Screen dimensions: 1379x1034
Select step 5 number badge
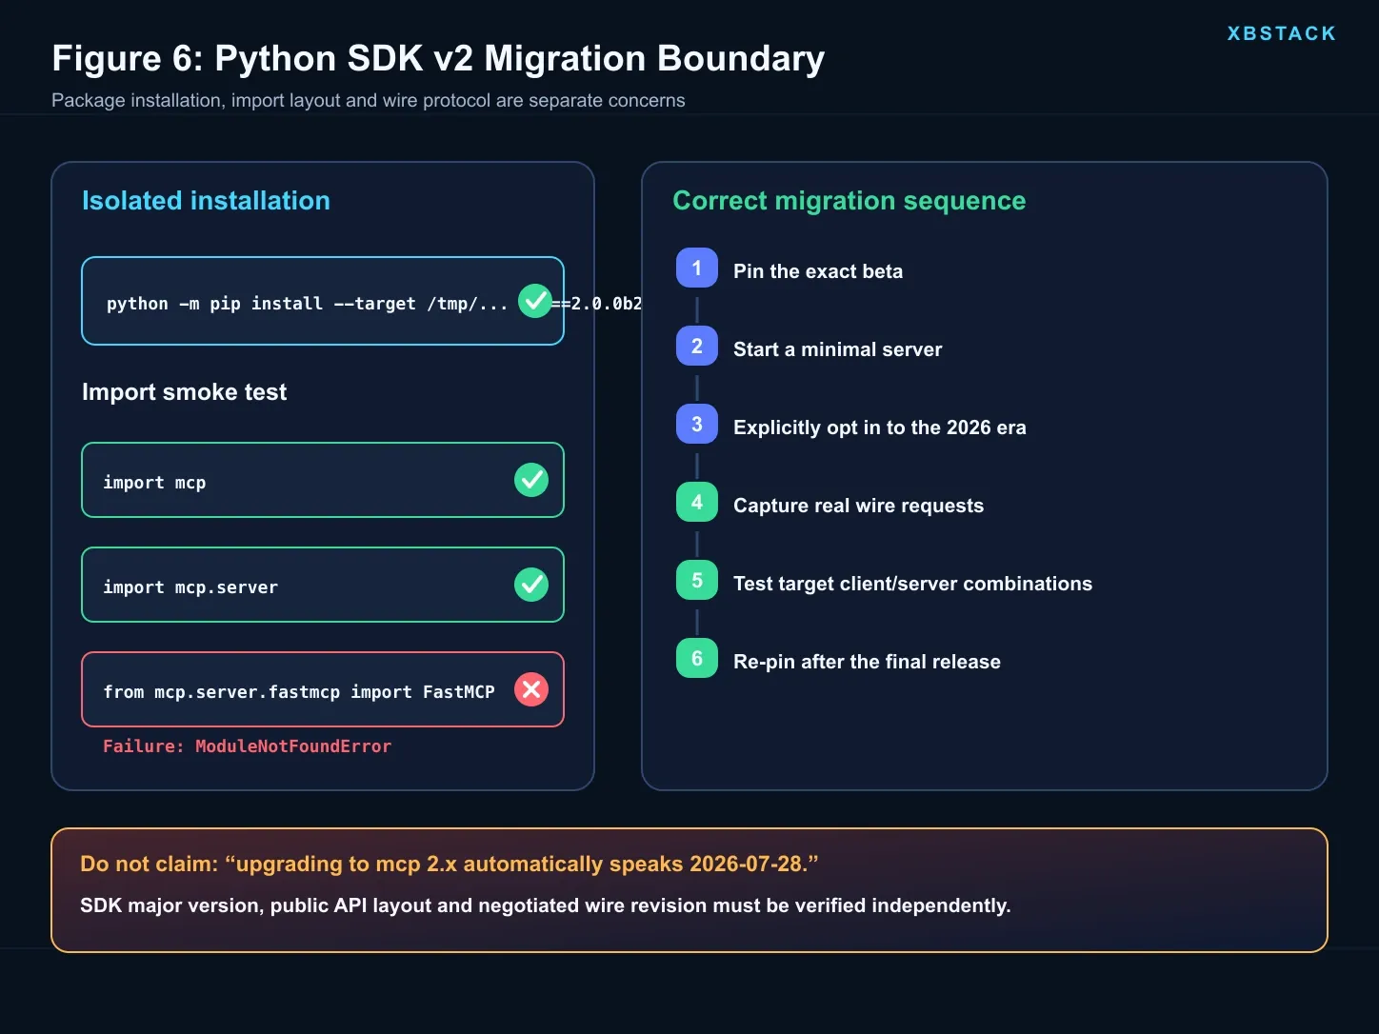point(697,581)
